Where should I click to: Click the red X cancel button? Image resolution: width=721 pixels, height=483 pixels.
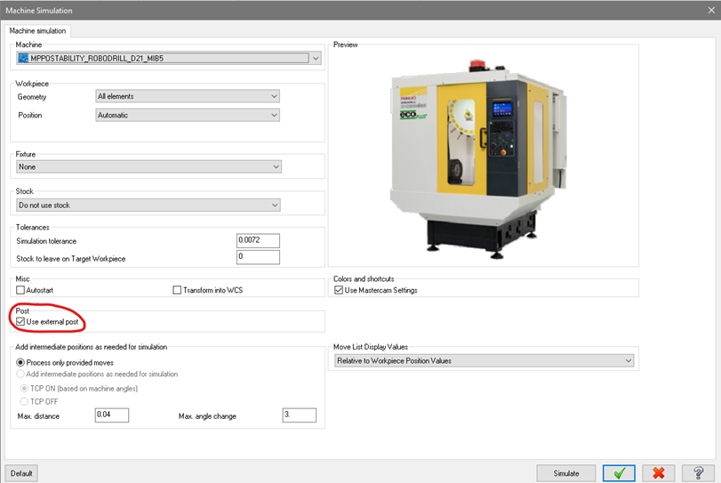pos(659,473)
